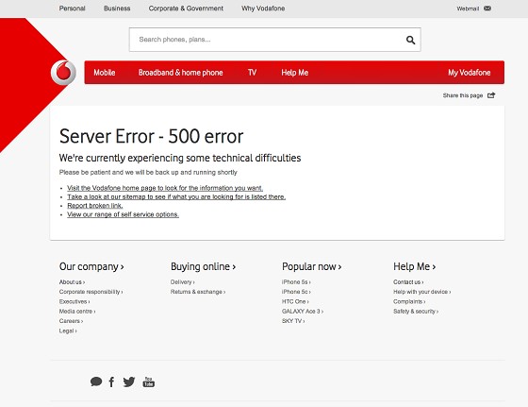528x407 pixels.
Task: Open the iPhone 5s footer link
Action: click(x=296, y=282)
